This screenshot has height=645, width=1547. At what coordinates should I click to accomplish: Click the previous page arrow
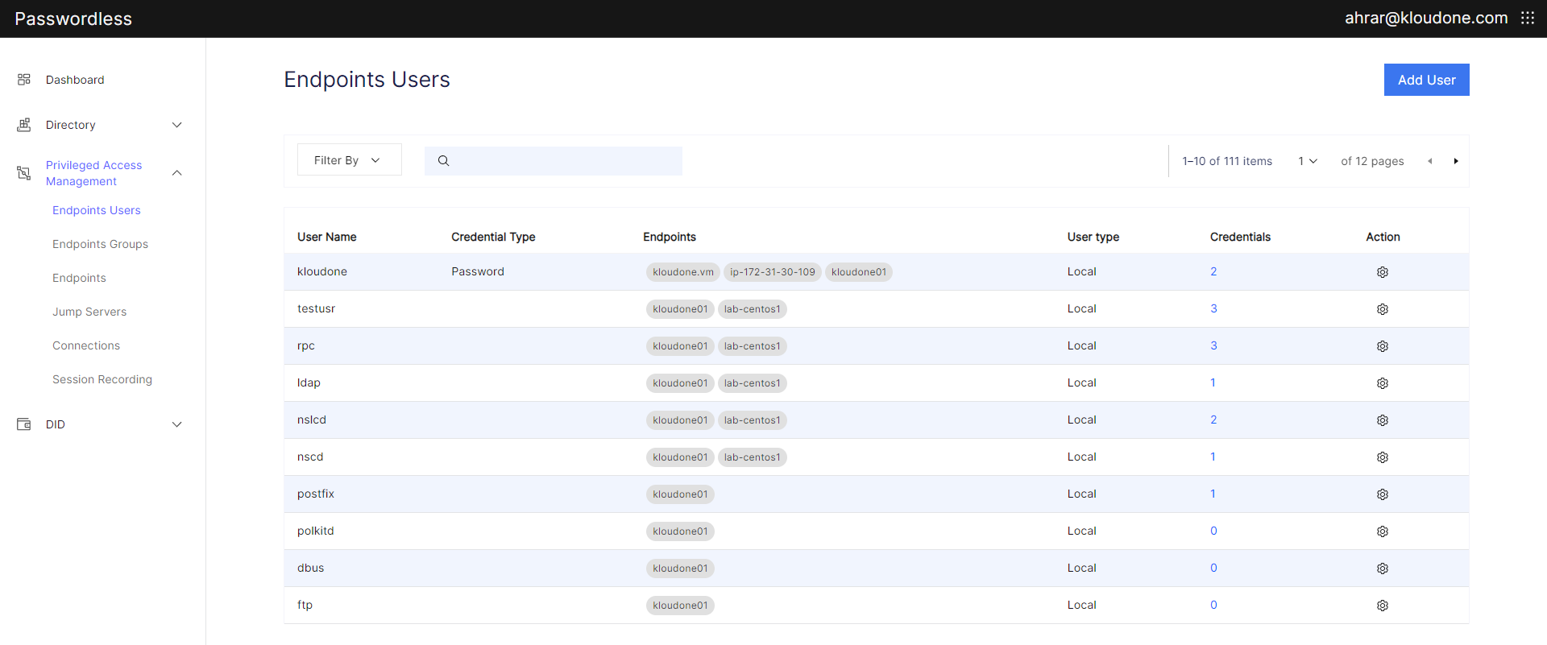[1430, 161]
